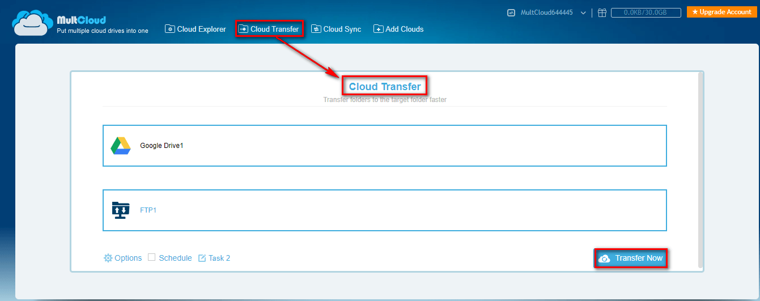
Task: Click the Add Clouds plus icon
Action: click(378, 29)
